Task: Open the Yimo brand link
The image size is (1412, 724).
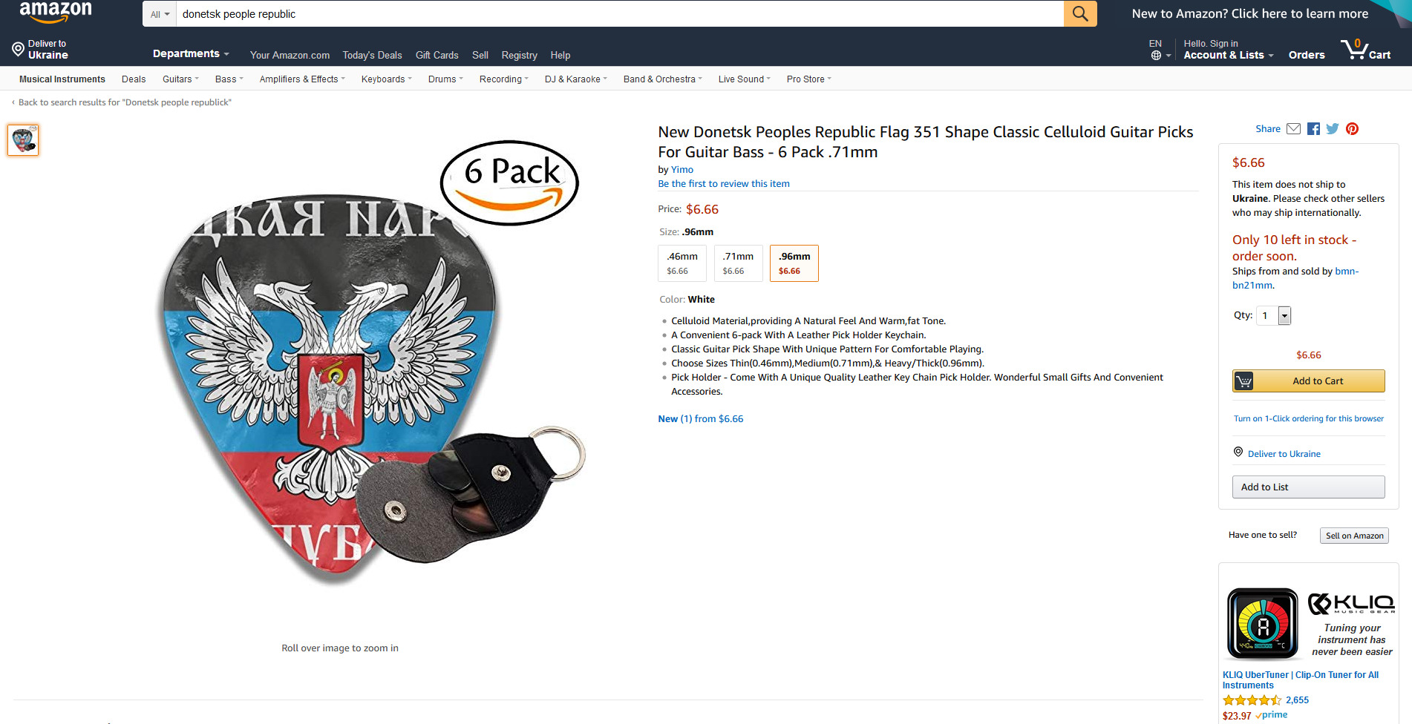Action: coord(682,170)
